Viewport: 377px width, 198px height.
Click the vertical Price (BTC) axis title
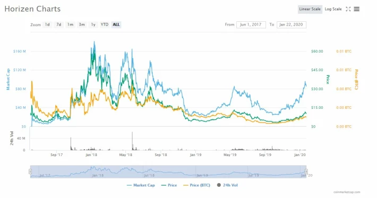[x=356, y=79]
